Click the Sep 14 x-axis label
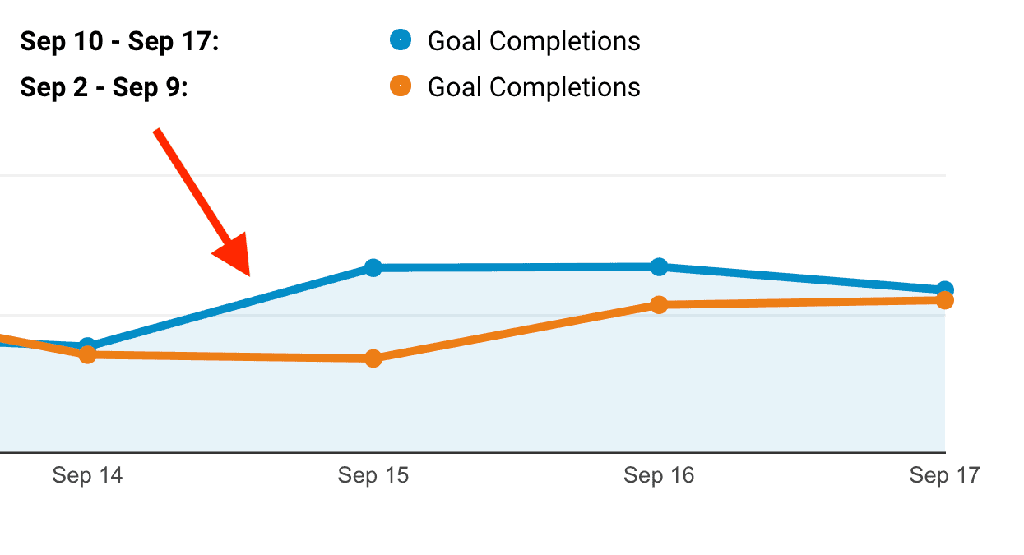This screenshot has height=555, width=1024. (x=87, y=475)
